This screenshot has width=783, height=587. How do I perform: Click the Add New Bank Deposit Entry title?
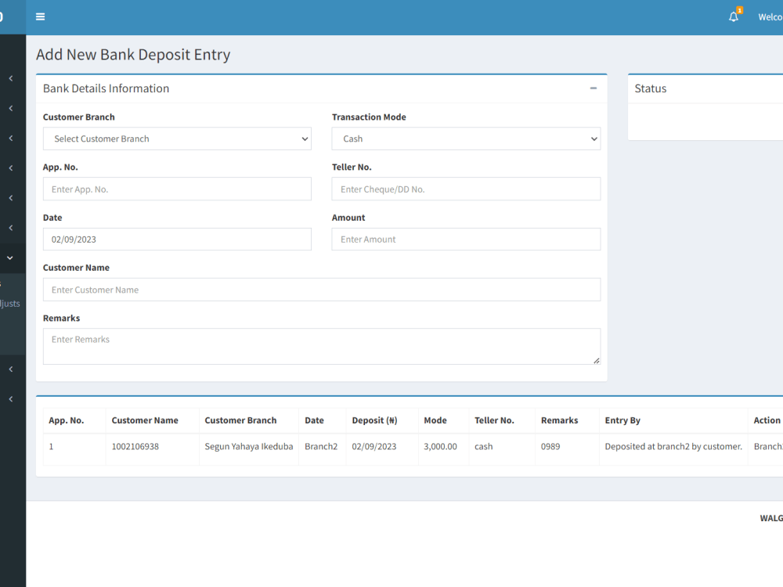click(x=133, y=55)
